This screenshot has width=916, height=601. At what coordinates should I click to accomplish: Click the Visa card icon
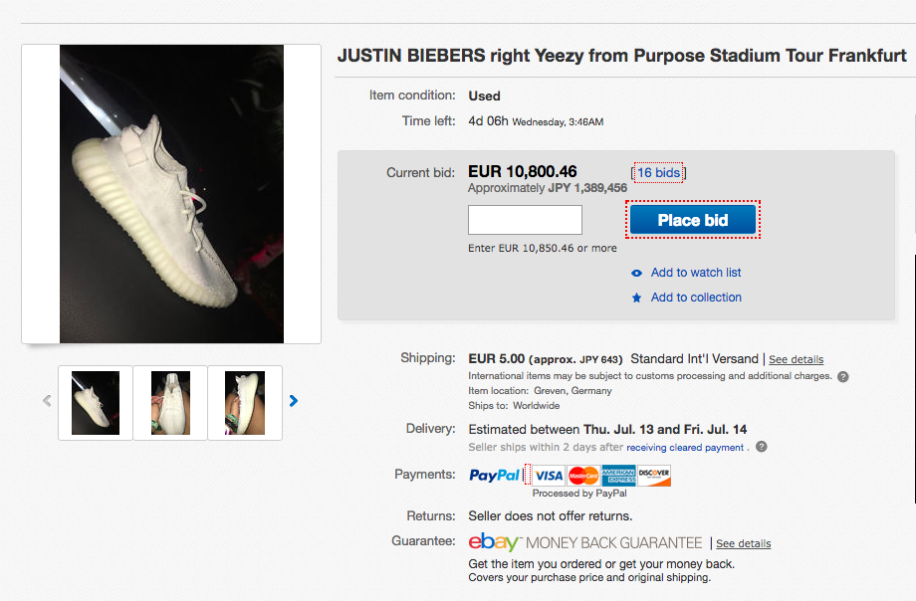(x=549, y=476)
